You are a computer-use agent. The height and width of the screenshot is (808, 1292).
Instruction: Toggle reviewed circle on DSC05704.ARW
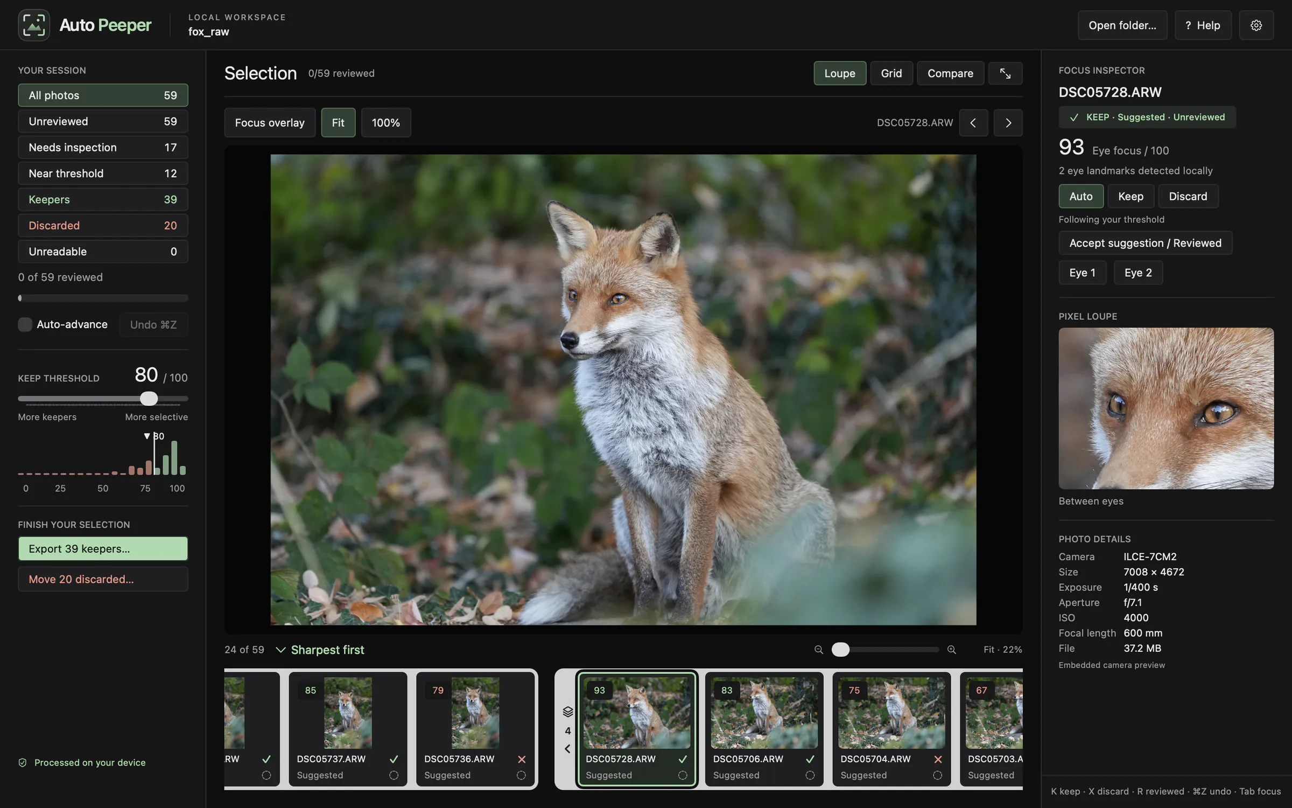(x=938, y=775)
